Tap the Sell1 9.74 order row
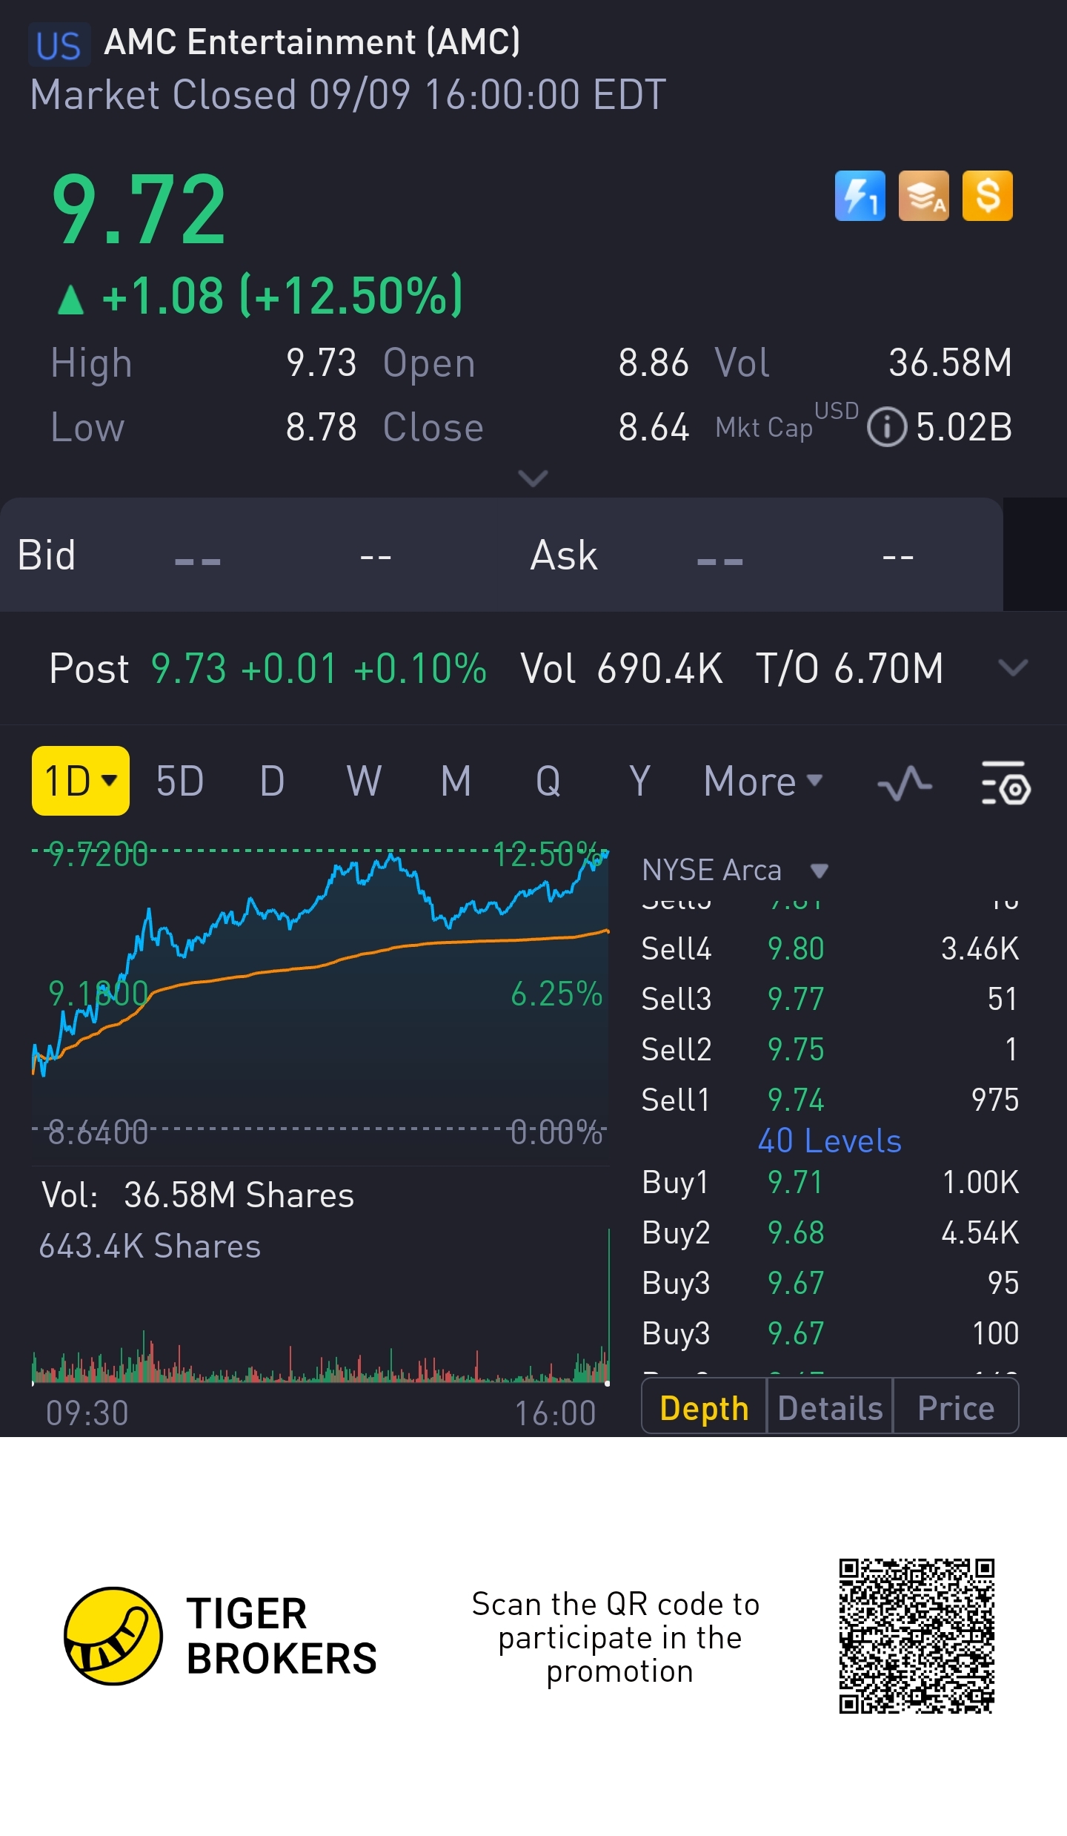 [830, 1100]
